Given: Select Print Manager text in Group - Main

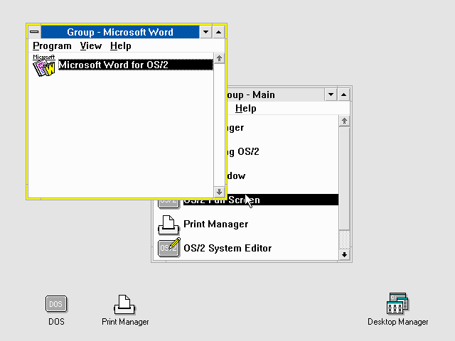Looking at the screenshot, I should 216,224.
